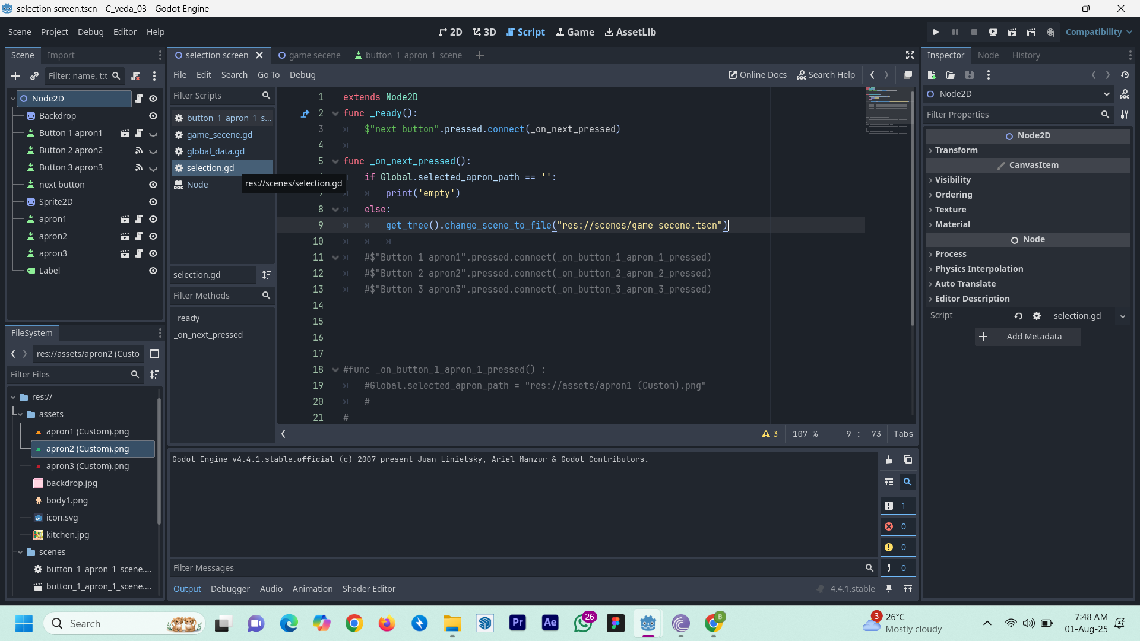
Task: Open the Debug menu in top bar
Action: click(x=90, y=32)
